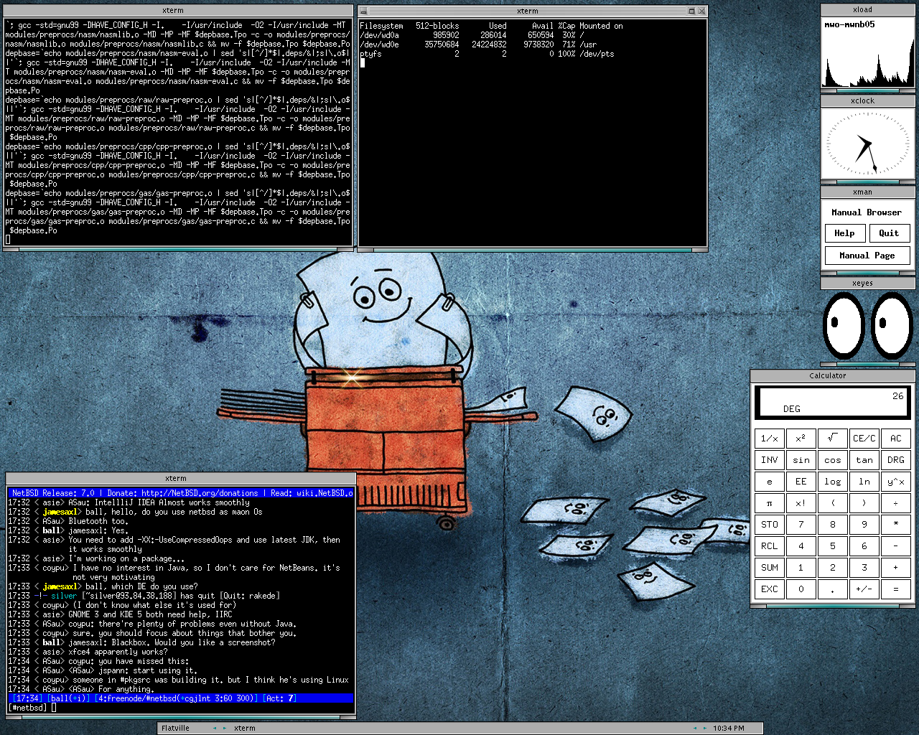
Task: Click the EE exponent key
Action: click(801, 481)
